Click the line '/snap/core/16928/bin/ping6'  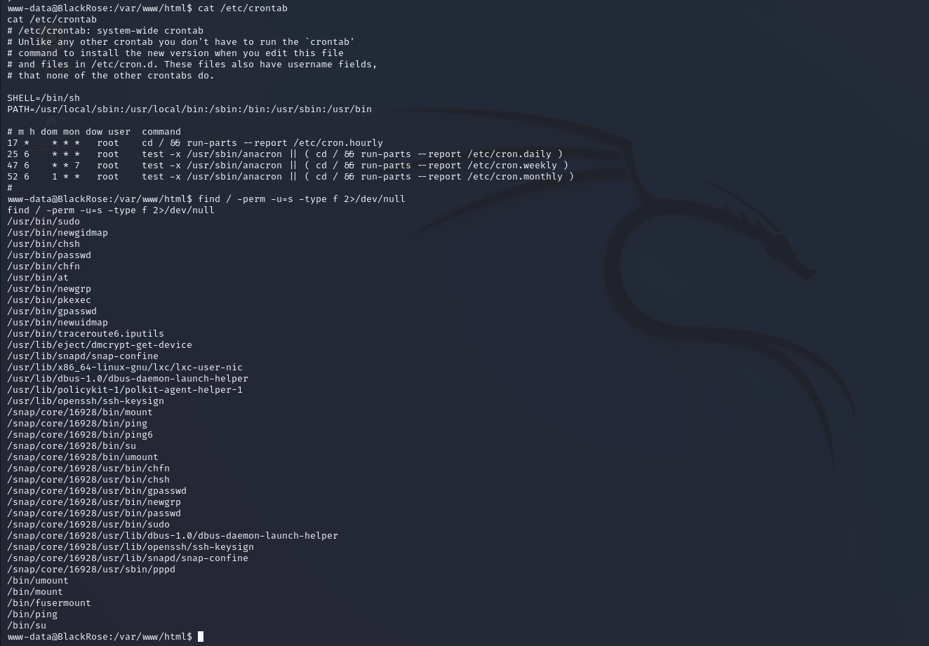pyautogui.click(x=80, y=434)
